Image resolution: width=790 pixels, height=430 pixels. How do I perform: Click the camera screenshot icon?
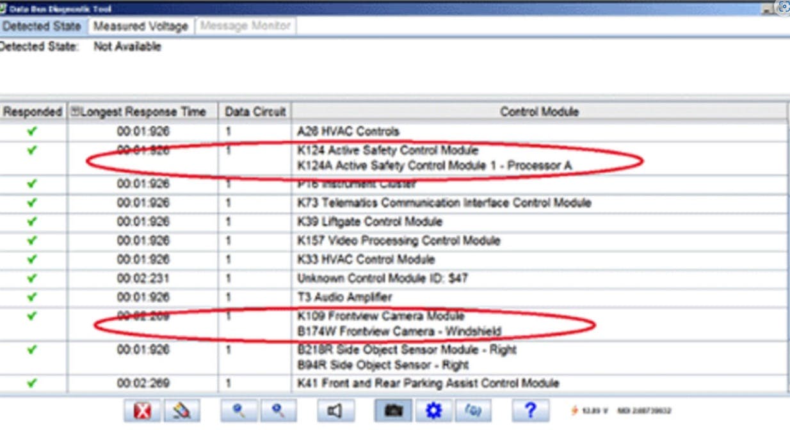(x=393, y=411)
